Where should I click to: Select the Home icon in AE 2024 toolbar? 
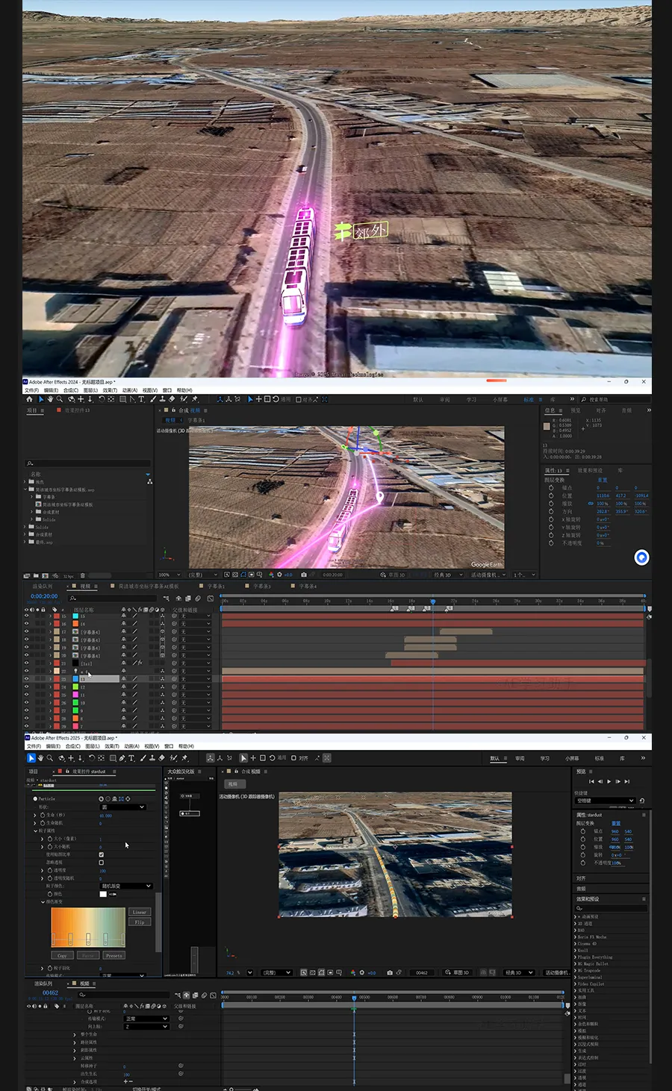[29, 399]
